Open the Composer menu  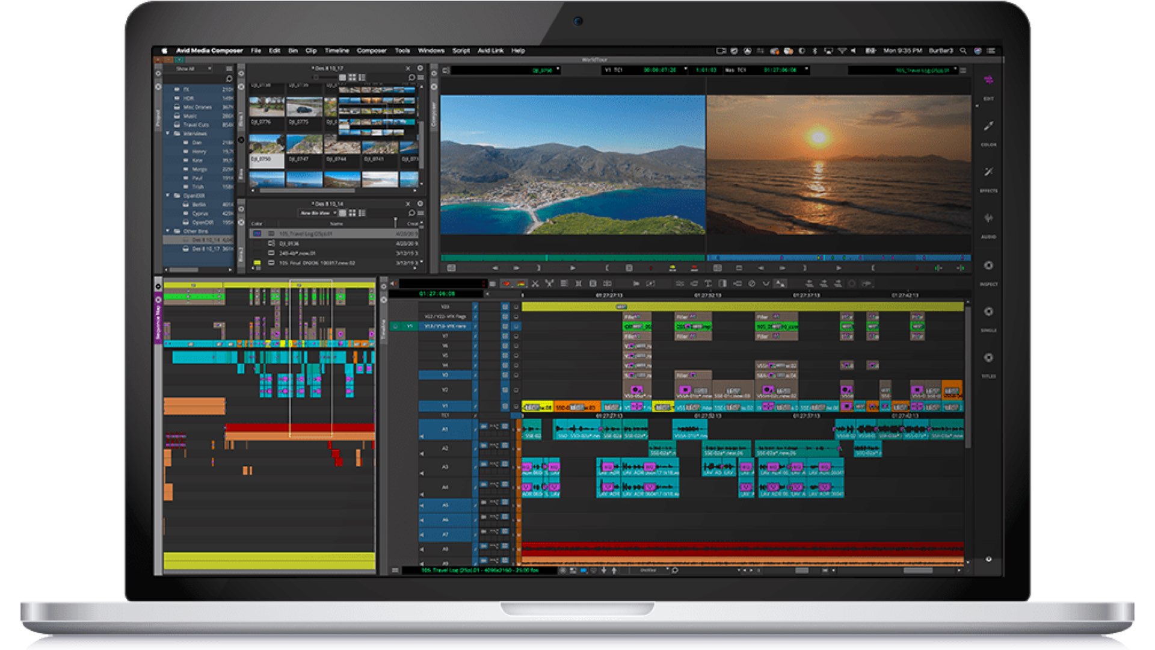[372, 51]
